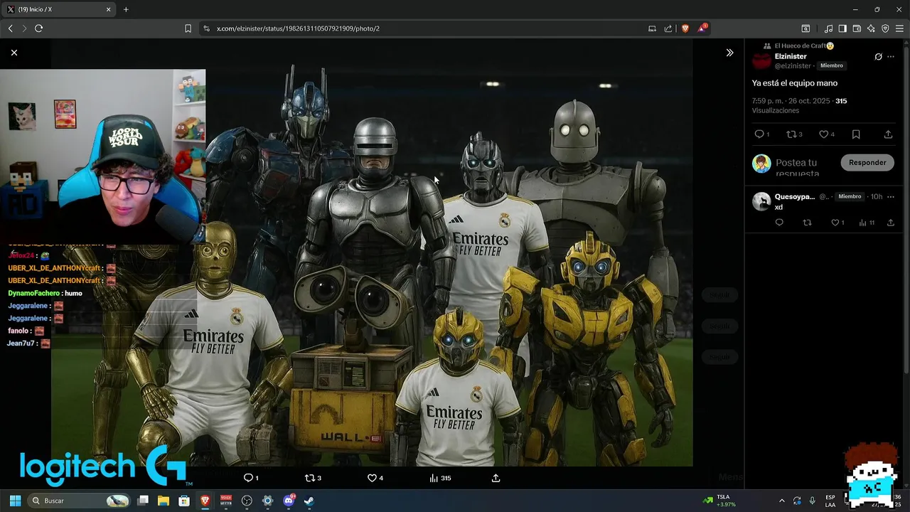910x512 pixels.
Task: Open the post timestamp 7:59 p. m. link
Action: [791, 101]
